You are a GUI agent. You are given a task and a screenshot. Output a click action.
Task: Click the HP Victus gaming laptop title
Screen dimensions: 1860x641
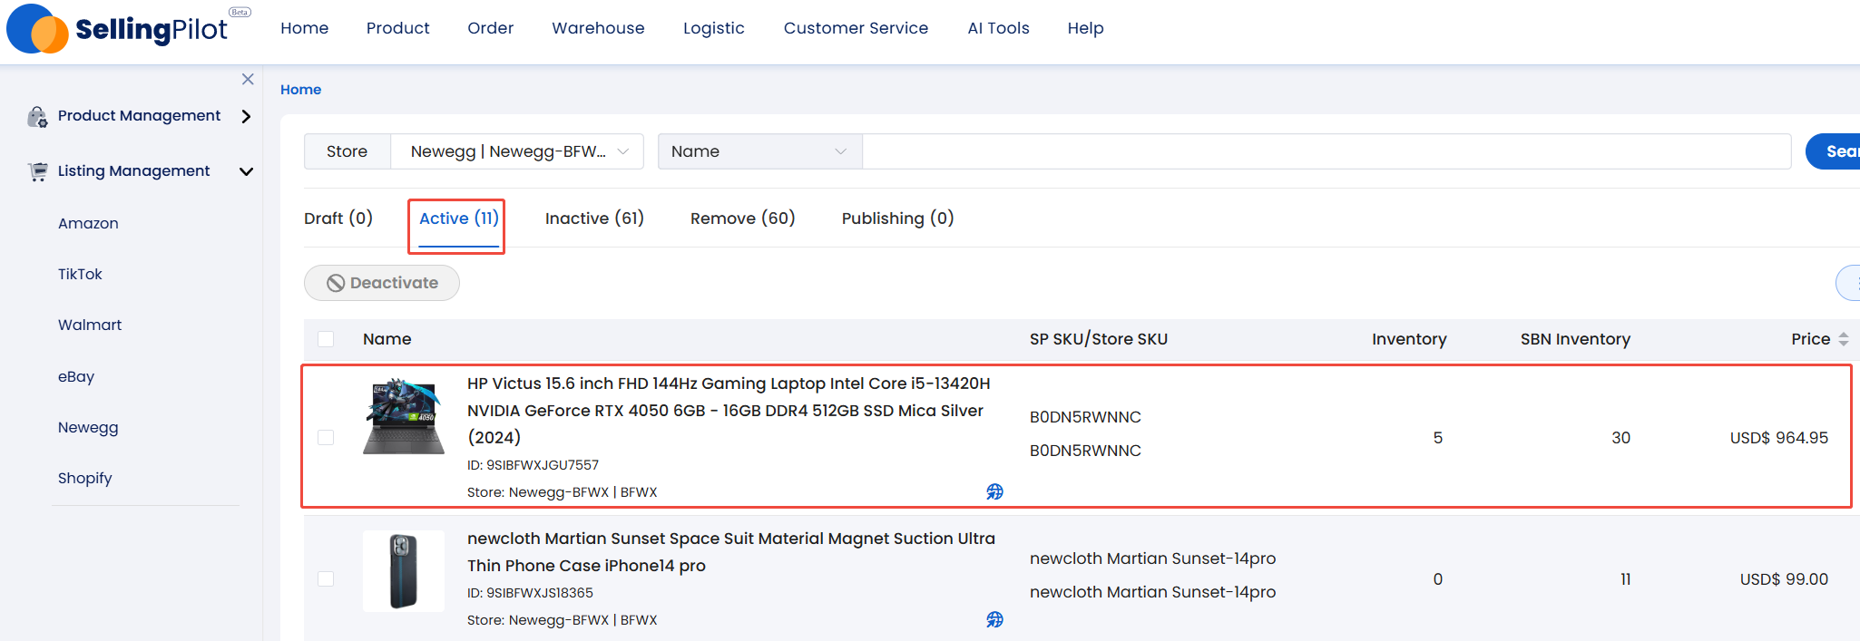pos(729,411)
